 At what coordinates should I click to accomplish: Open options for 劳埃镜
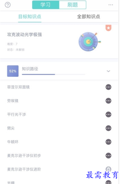[108, 101]
